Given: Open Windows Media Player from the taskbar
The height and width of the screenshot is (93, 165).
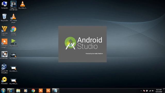Looking at the screenshot, I should pos(26,91).
